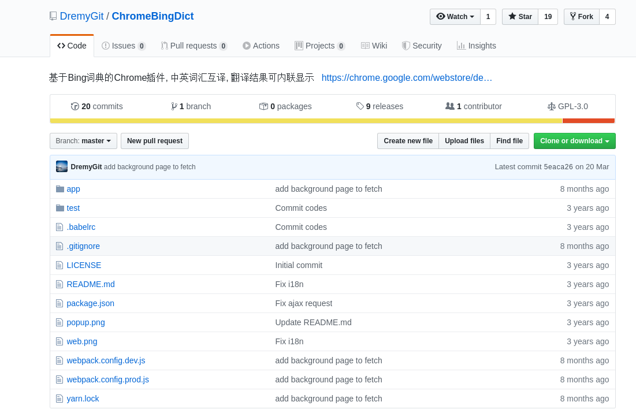Click the yellow JavaScript language bar segment
The image size is (636, 413).
(306, 121)
